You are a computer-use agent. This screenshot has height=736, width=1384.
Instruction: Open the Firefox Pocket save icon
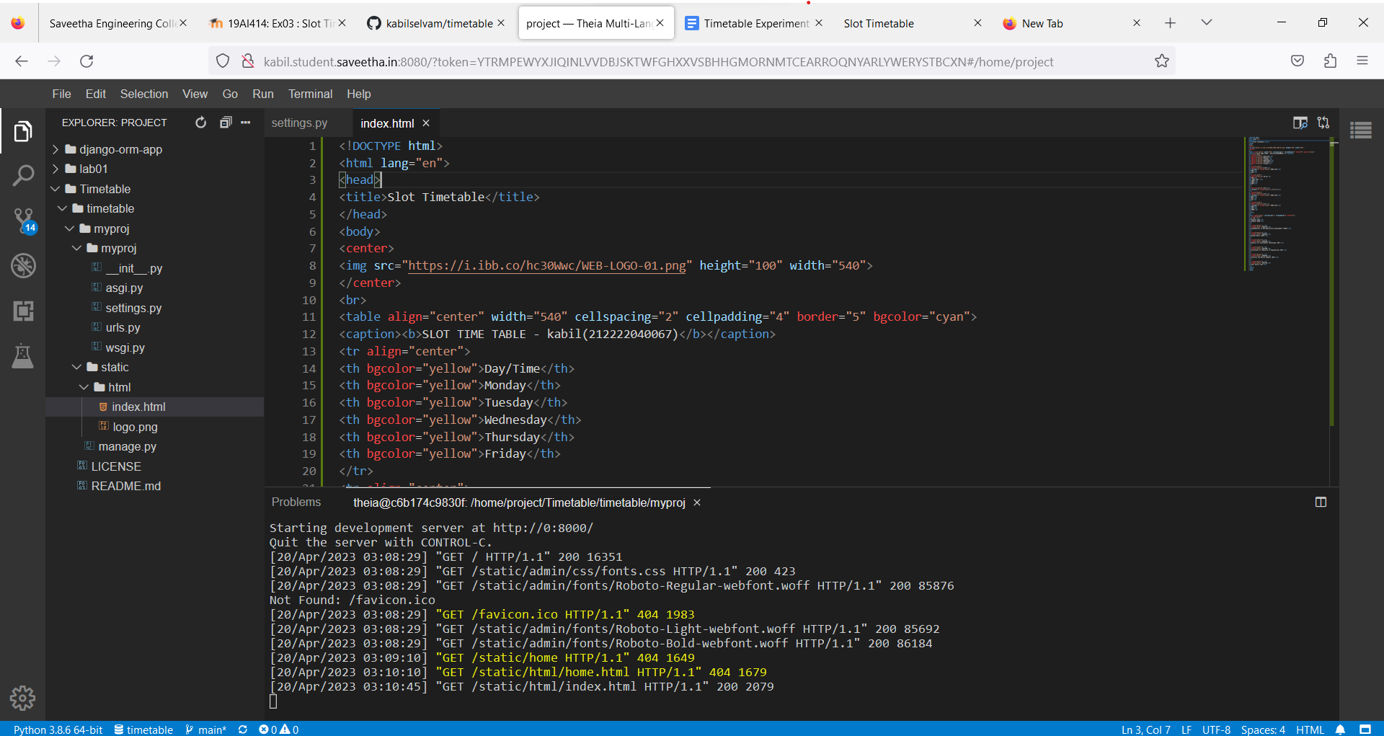tap(1297, 61)
